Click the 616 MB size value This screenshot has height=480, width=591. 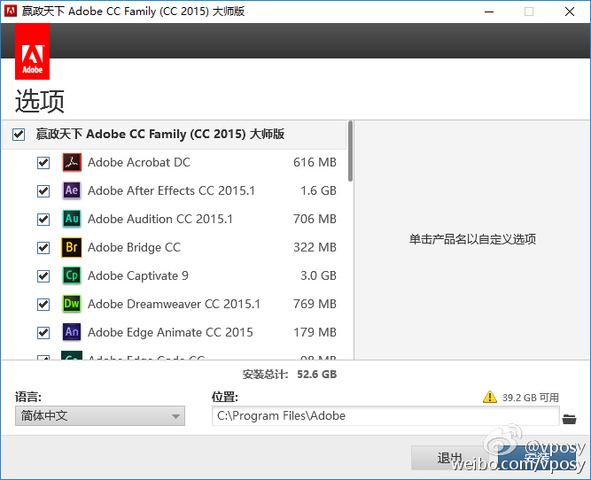315,162
